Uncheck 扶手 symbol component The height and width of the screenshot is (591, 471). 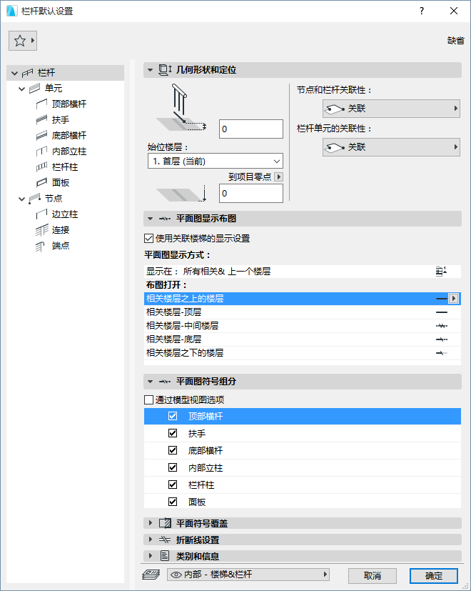tap(173, 433)
